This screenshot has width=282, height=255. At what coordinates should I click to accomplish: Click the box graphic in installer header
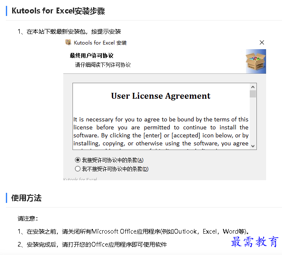click(256, 61)
